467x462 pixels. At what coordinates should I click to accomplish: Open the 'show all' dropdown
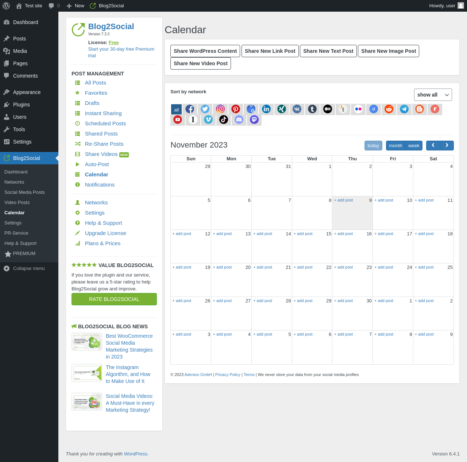click(433, 95)
